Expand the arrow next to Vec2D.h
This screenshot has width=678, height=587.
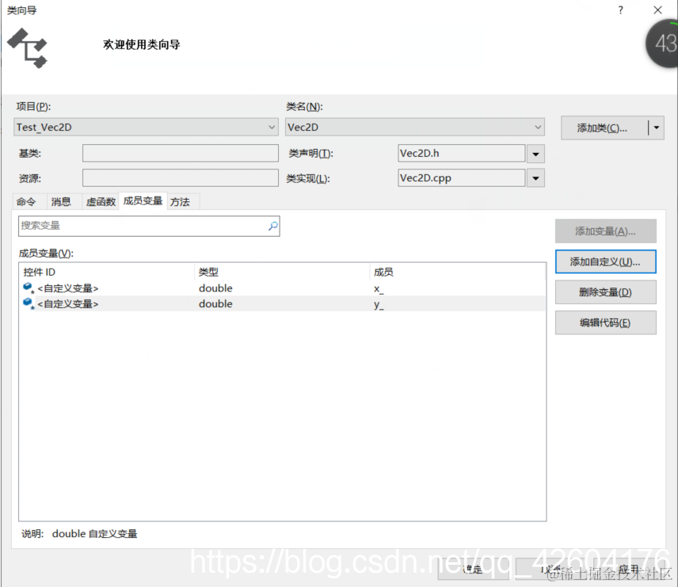tap(535, 154)
